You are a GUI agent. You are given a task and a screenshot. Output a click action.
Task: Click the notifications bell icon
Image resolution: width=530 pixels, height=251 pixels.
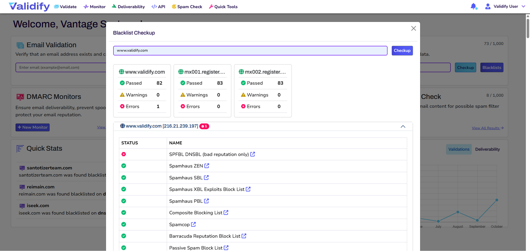coord(473,6)
